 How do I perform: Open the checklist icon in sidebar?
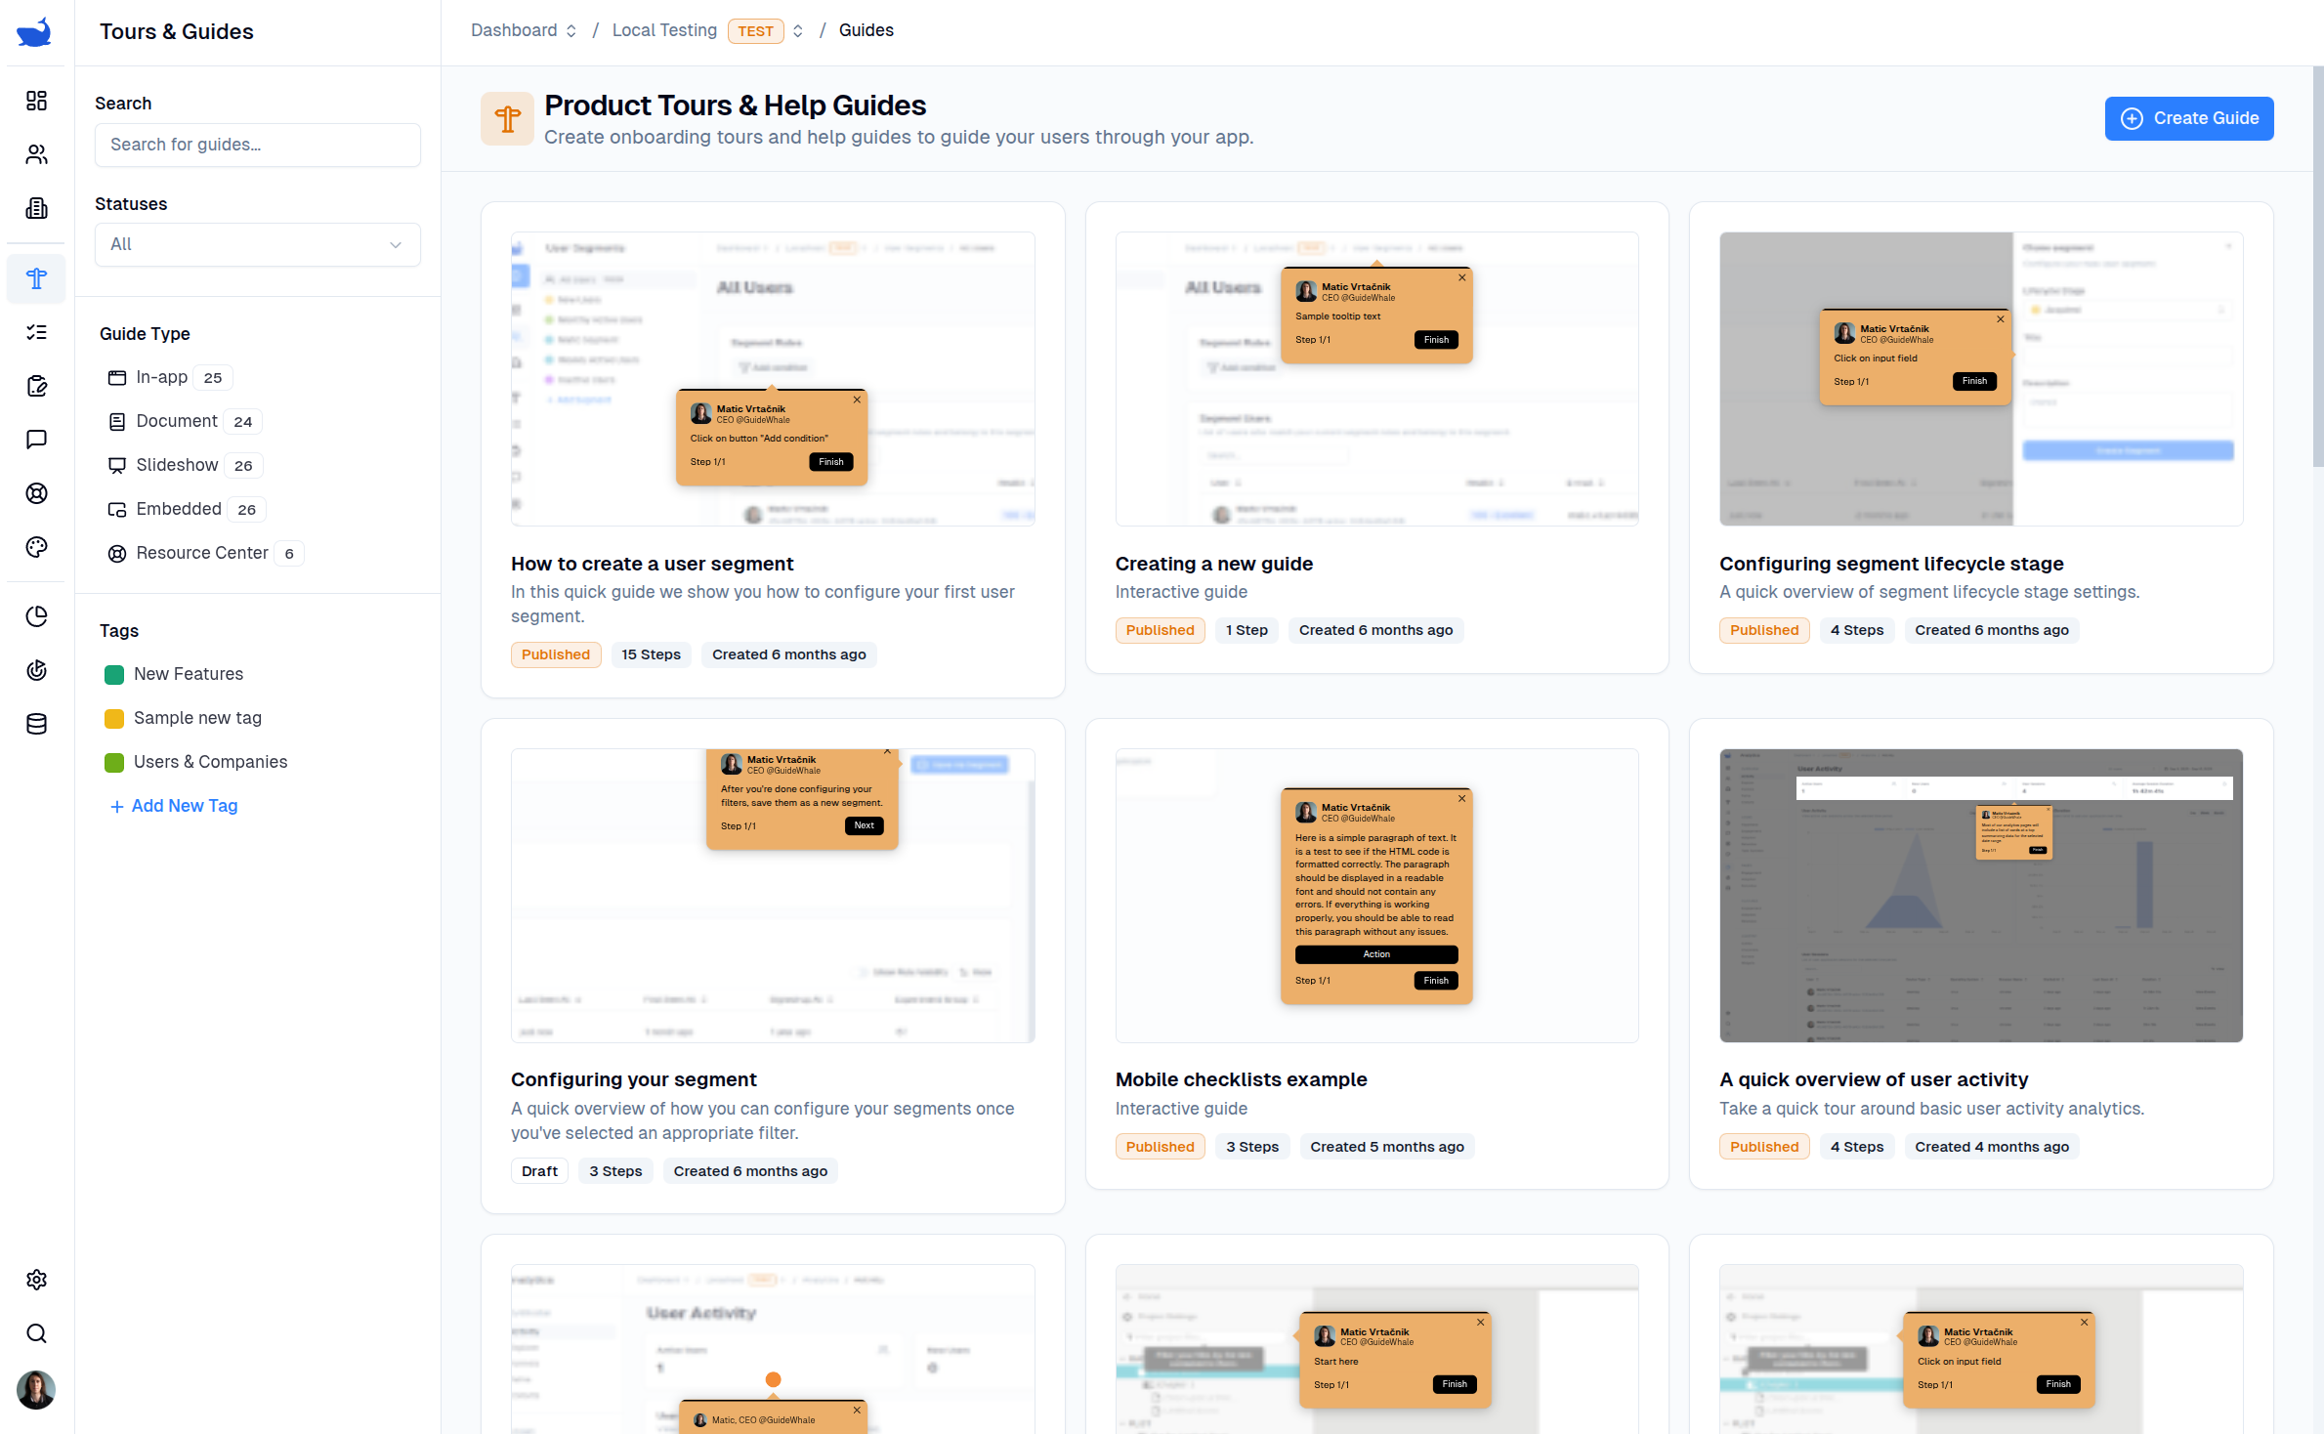coord(36,333)
